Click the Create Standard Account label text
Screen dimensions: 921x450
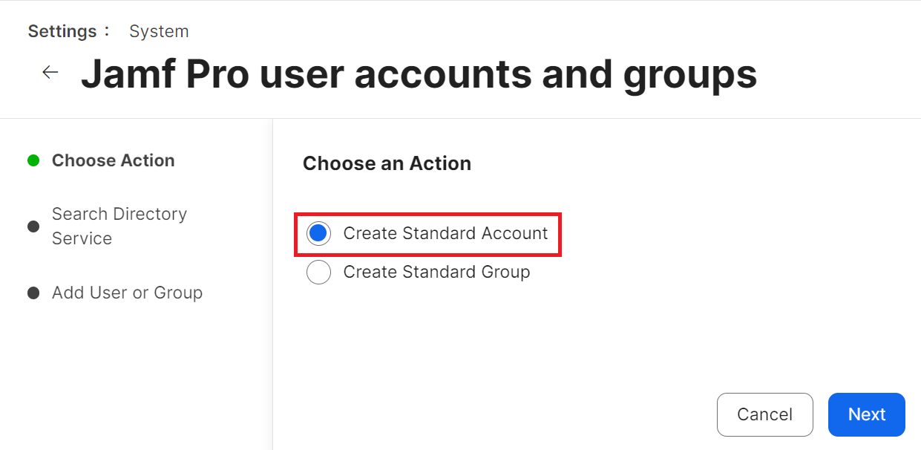tap(445, 234)
